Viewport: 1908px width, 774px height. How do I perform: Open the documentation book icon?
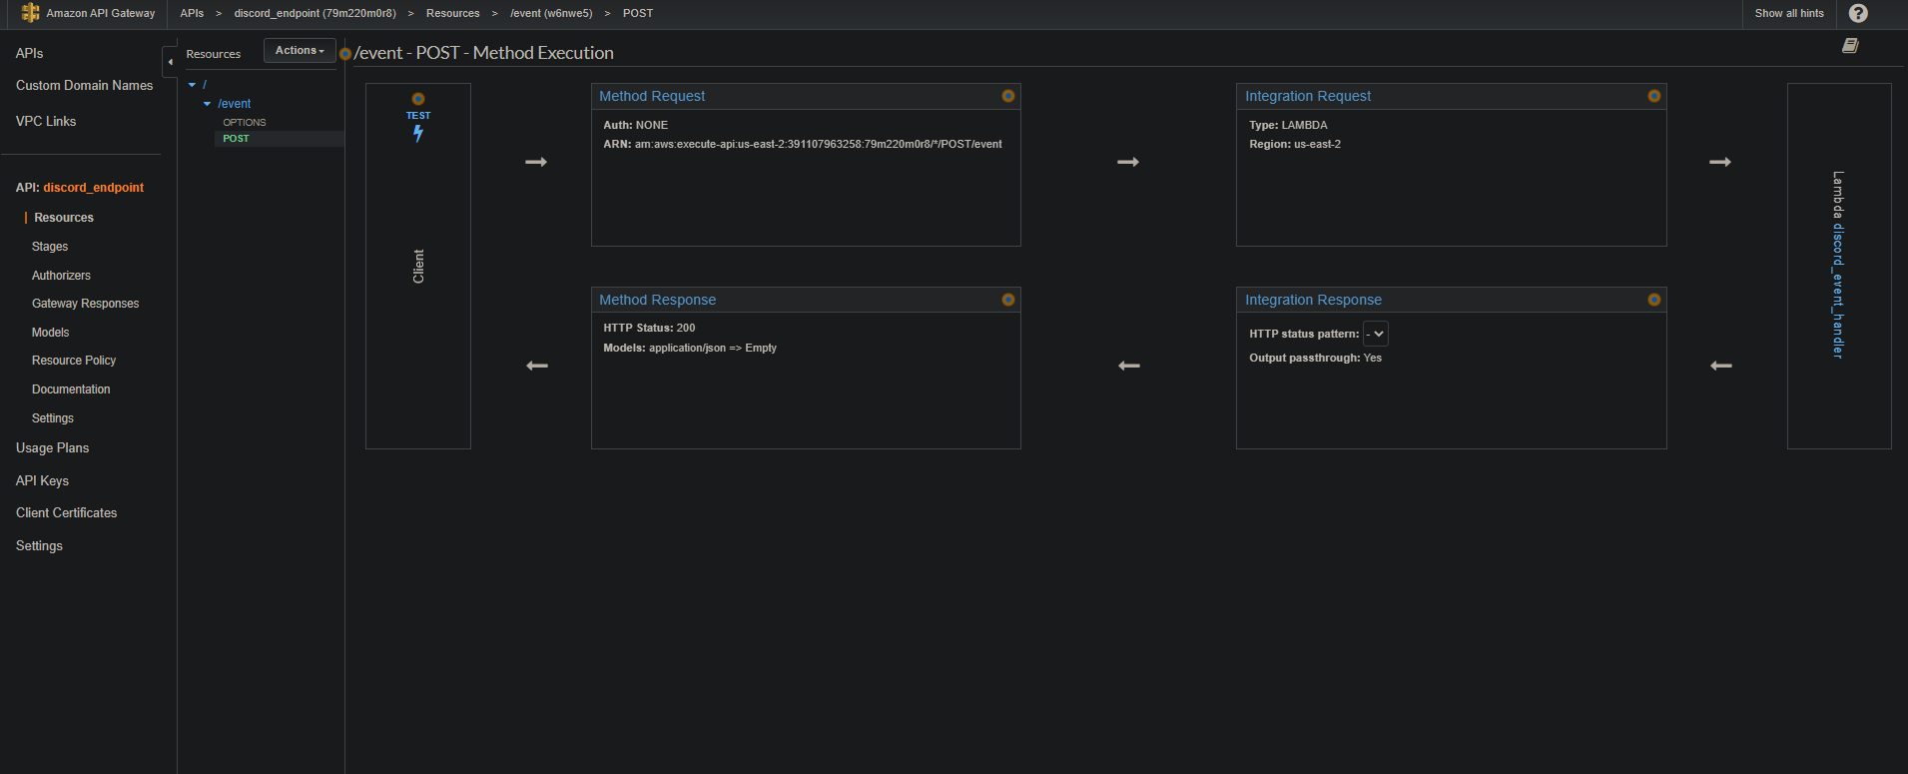click(1850, 46)
